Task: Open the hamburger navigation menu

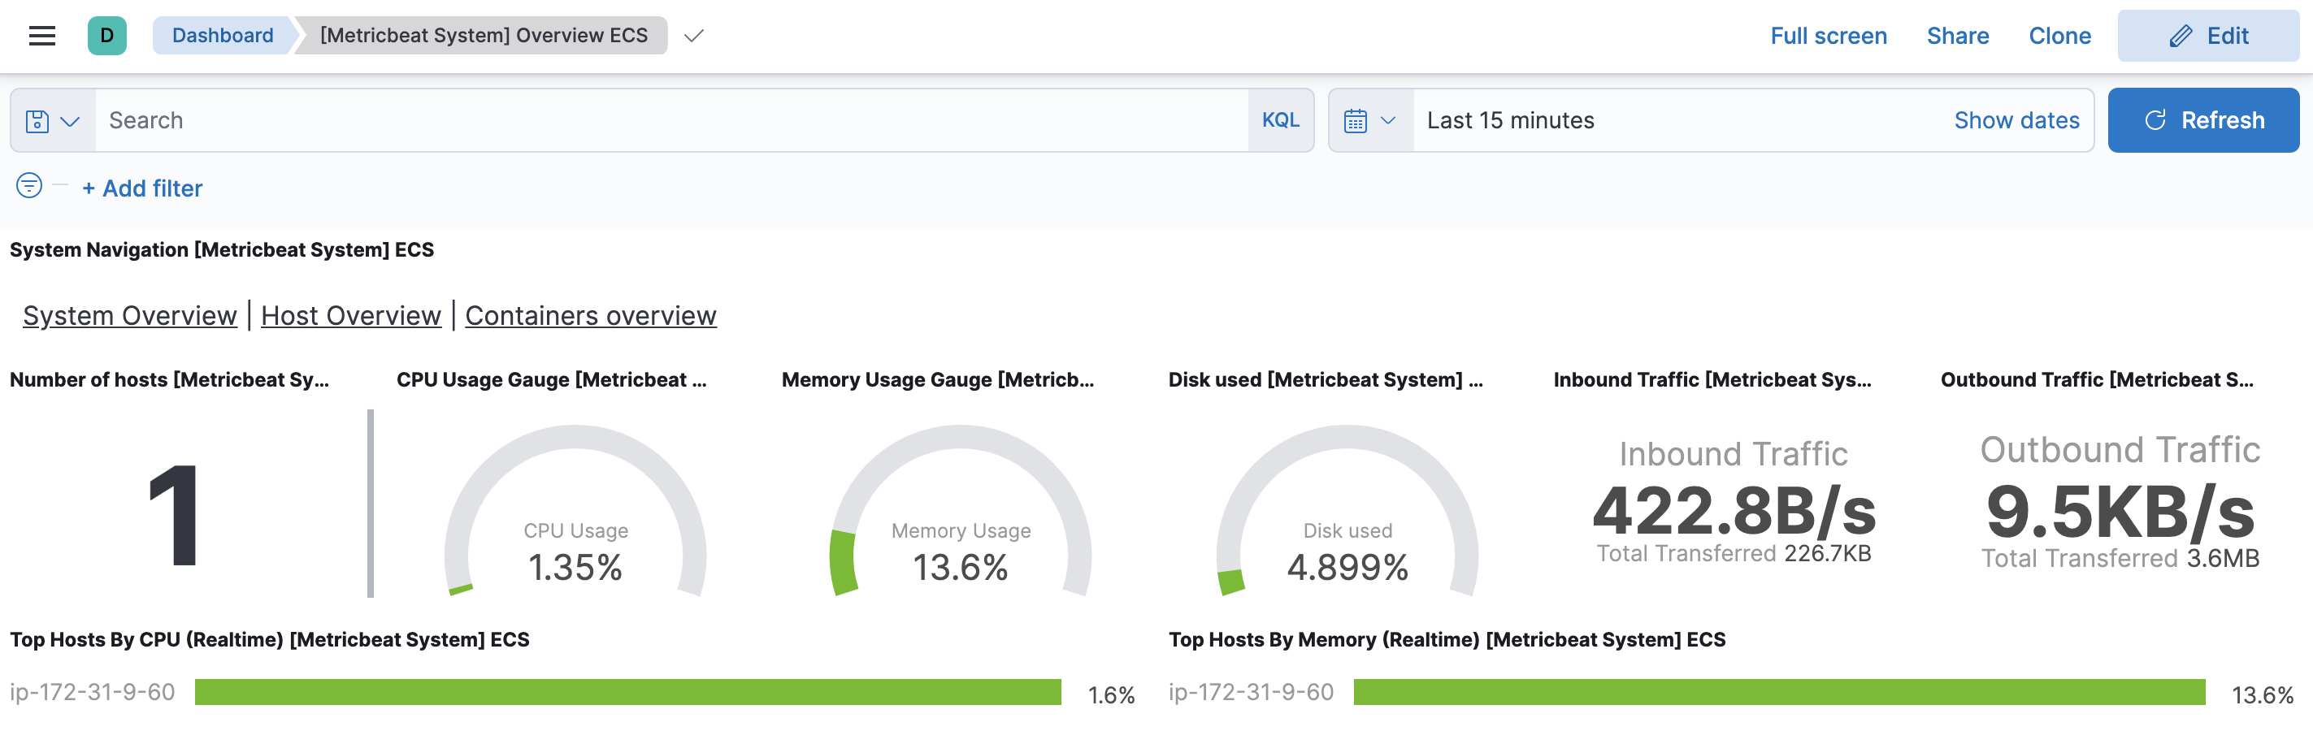Action: (41, 36)
